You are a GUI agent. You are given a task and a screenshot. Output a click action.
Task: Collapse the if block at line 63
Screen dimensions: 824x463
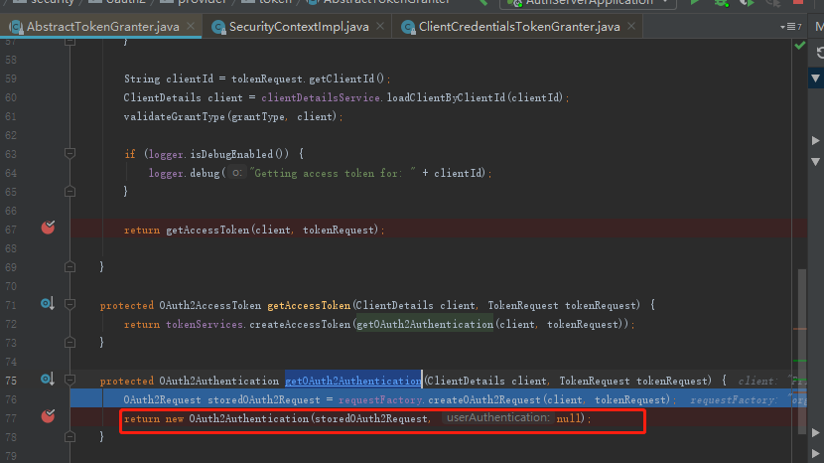pyautogui.click(x=69, y=154)
